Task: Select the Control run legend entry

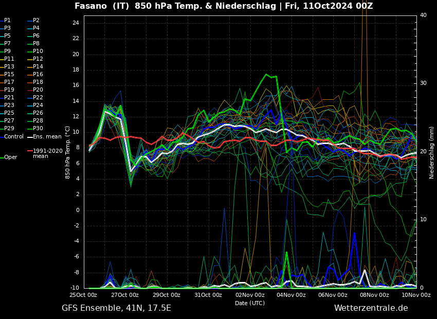Action: pyautogui.click(x=14, y=136)
